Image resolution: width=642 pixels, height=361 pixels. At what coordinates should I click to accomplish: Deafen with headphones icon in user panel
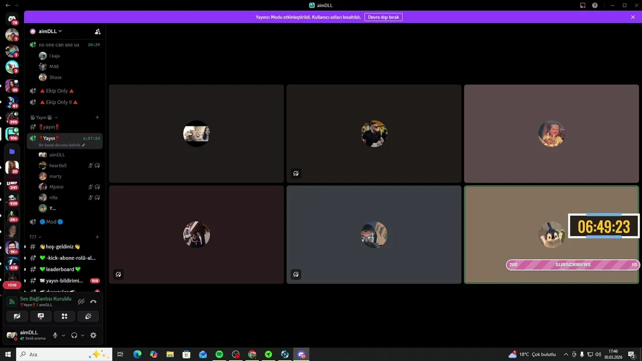pos(74,335)
